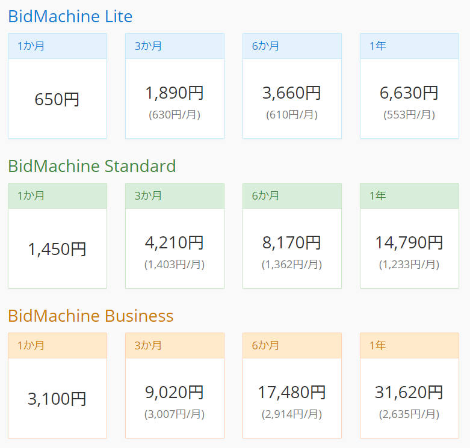Click the (2,635円/月) monthly rate text

(409, 414)
